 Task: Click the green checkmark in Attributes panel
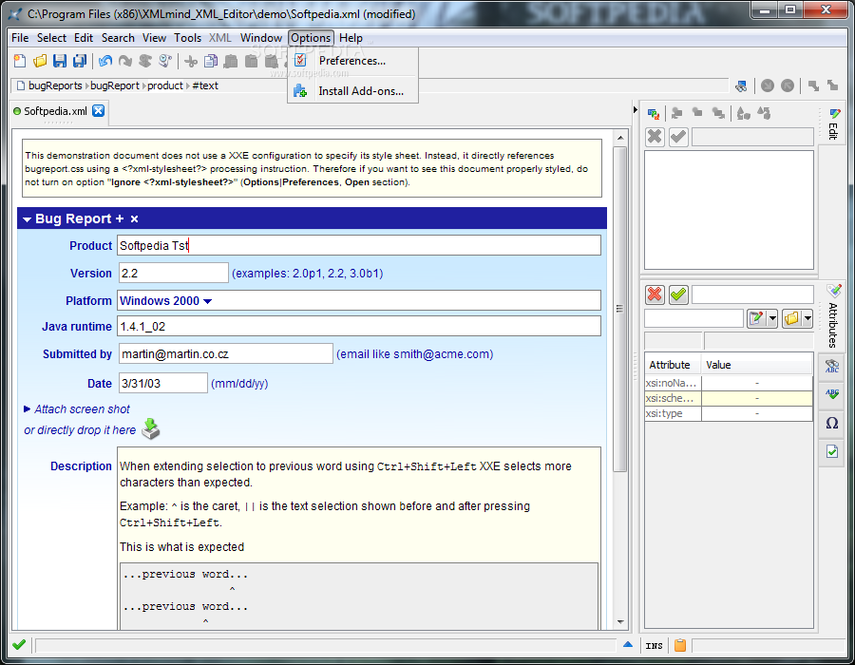point(678,294)
